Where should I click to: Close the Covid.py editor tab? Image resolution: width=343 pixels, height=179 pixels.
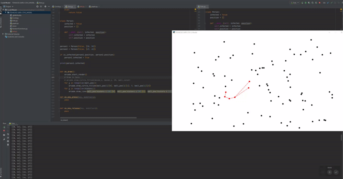(62, 6)
